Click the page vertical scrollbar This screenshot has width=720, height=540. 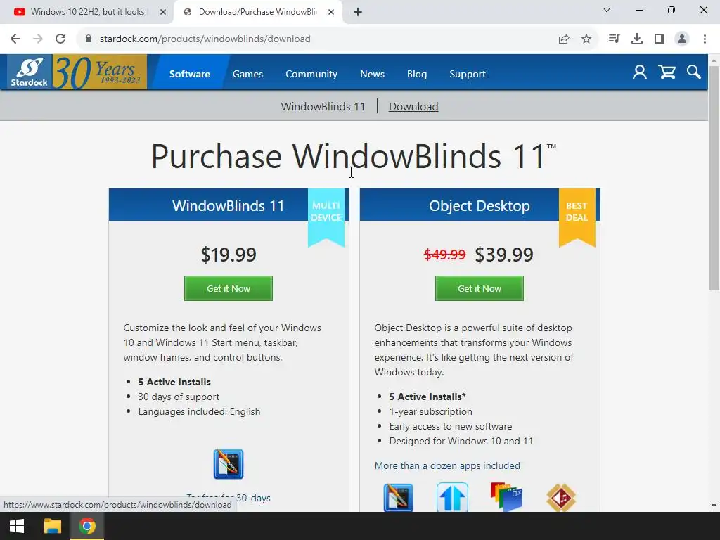coord(714,178)
